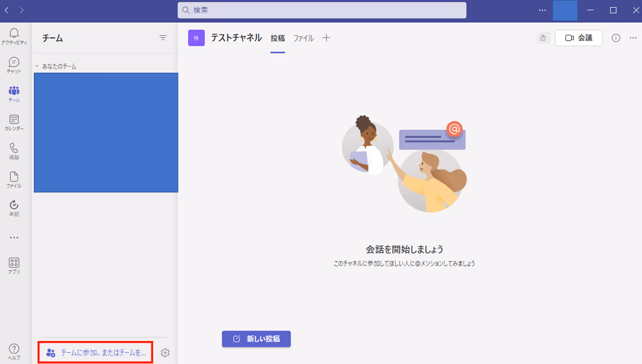Screen dimensions: 642x364
Task: Click join or create a team link
Action: (95, 352)
